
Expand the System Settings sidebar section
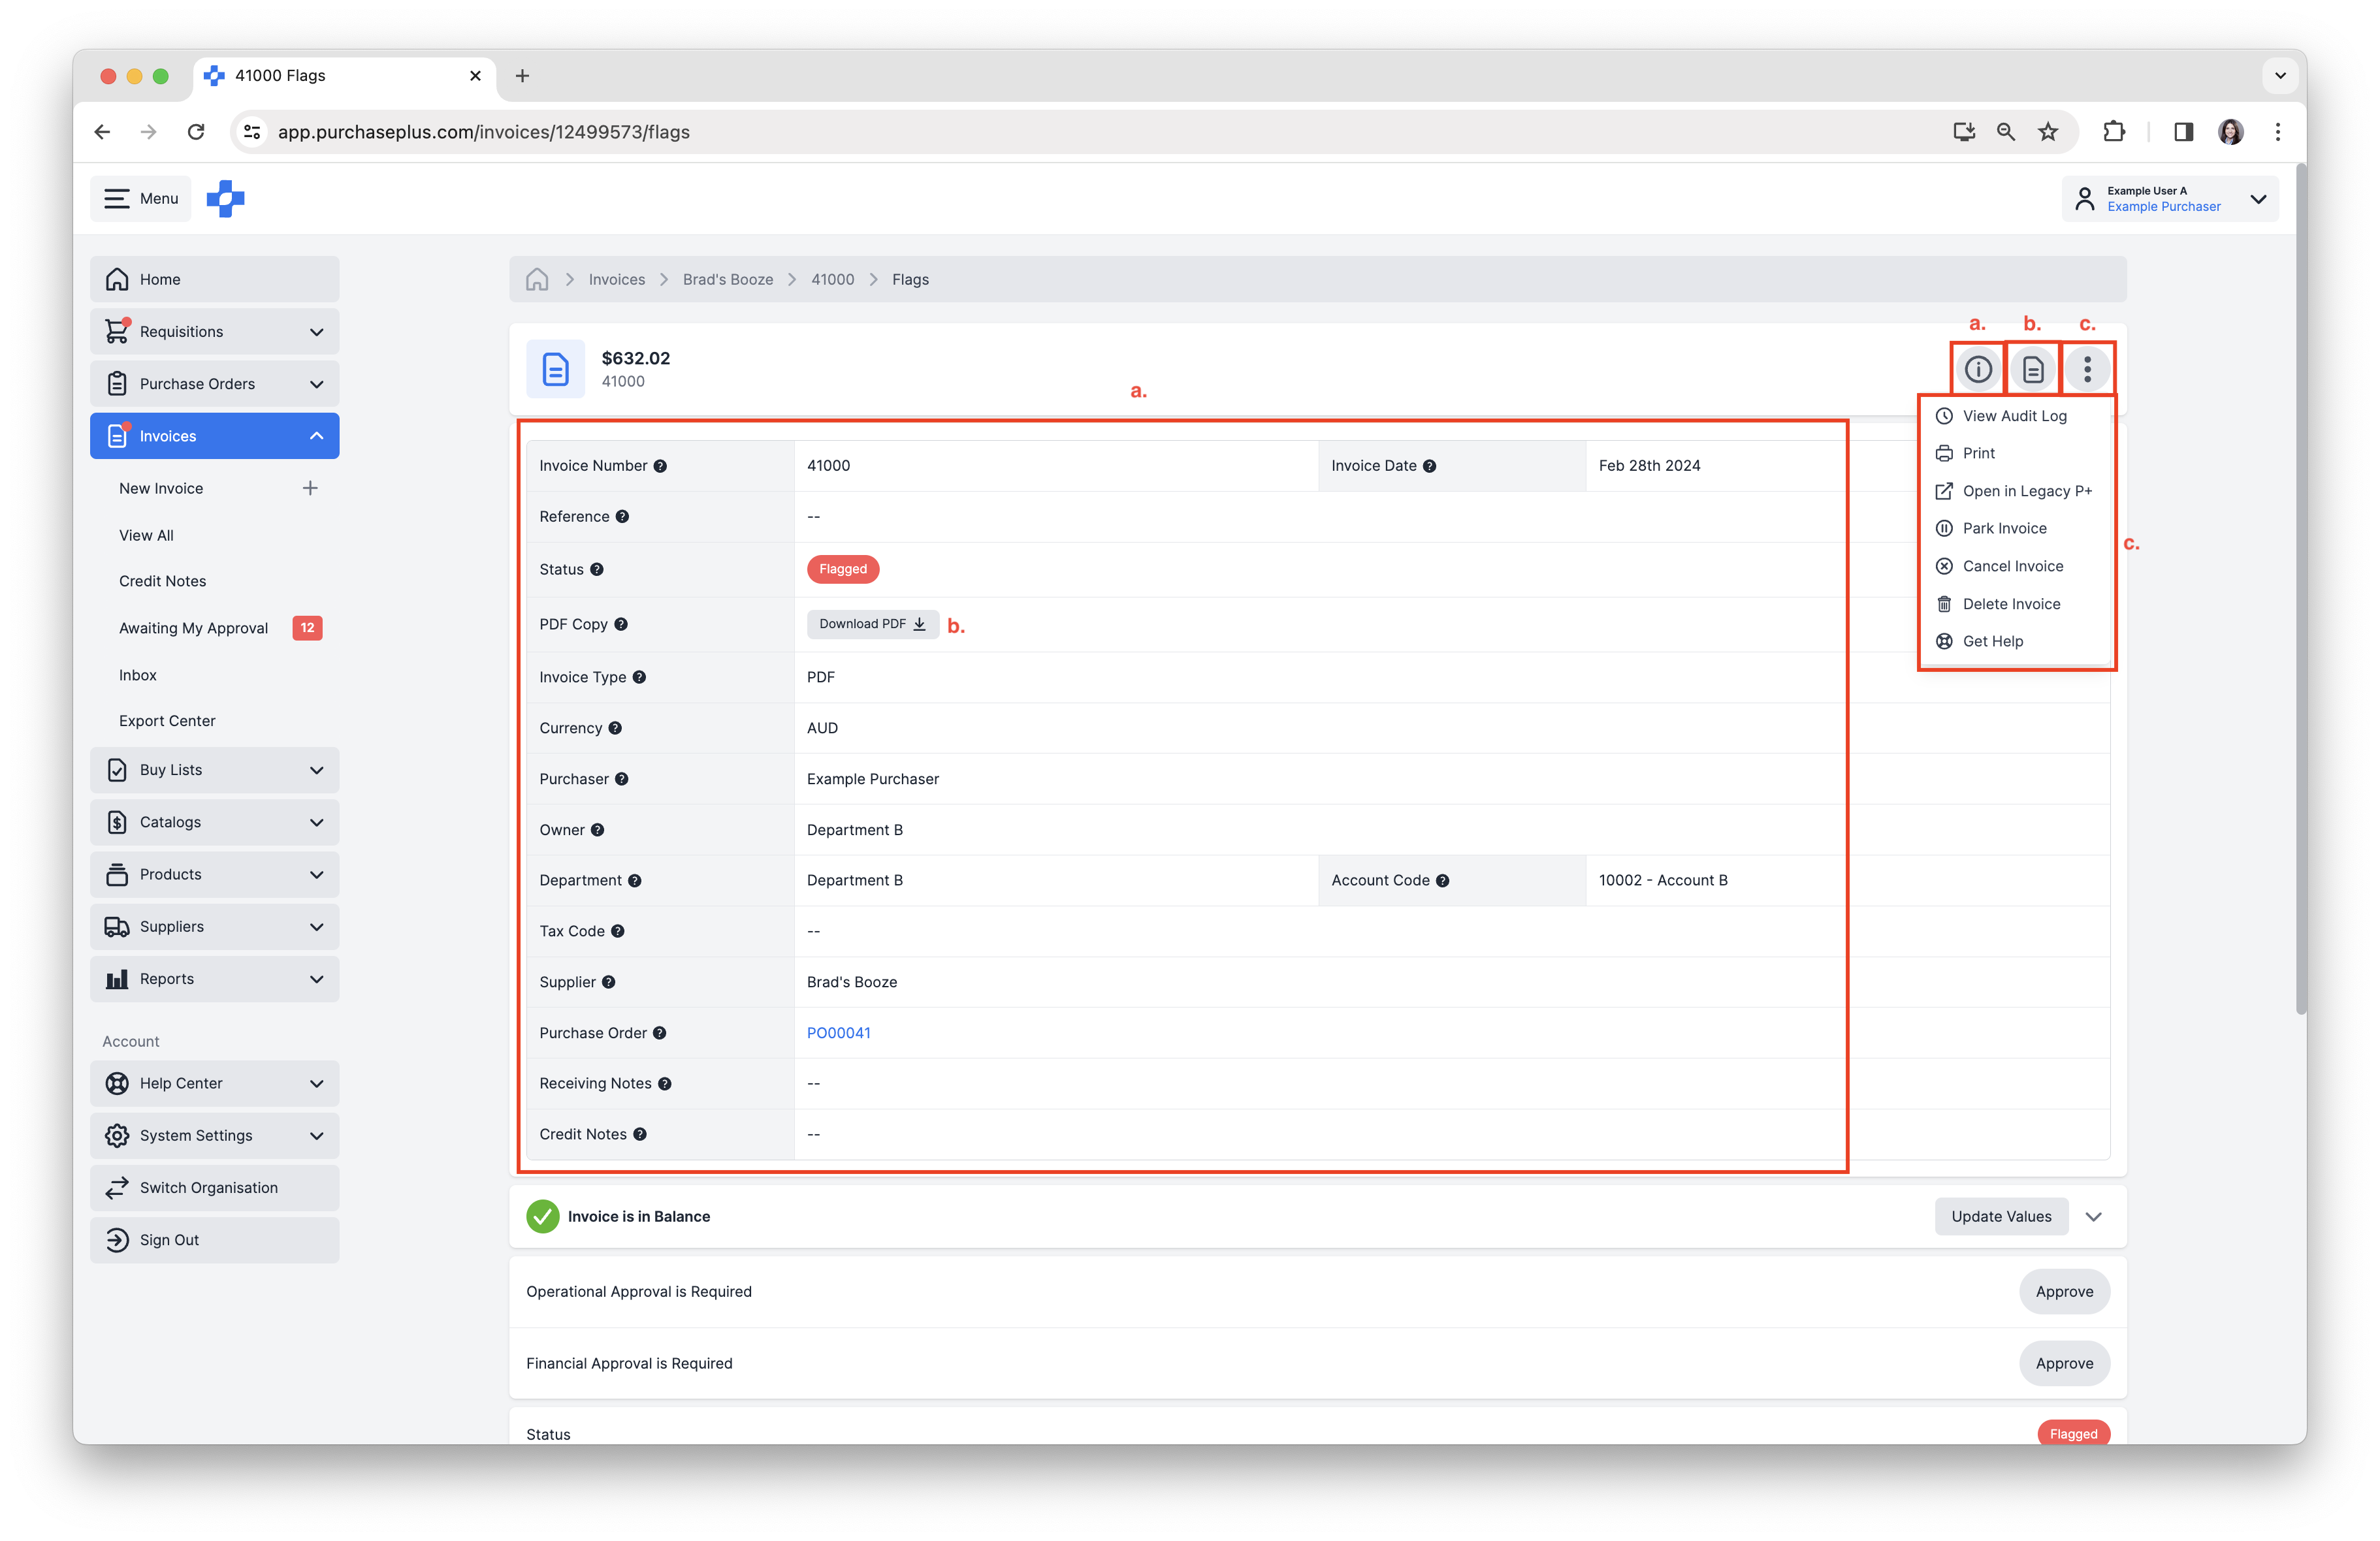214,1136
